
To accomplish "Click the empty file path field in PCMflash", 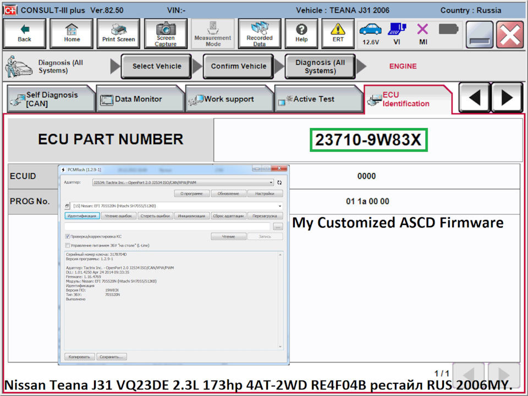I will point(167,227).
